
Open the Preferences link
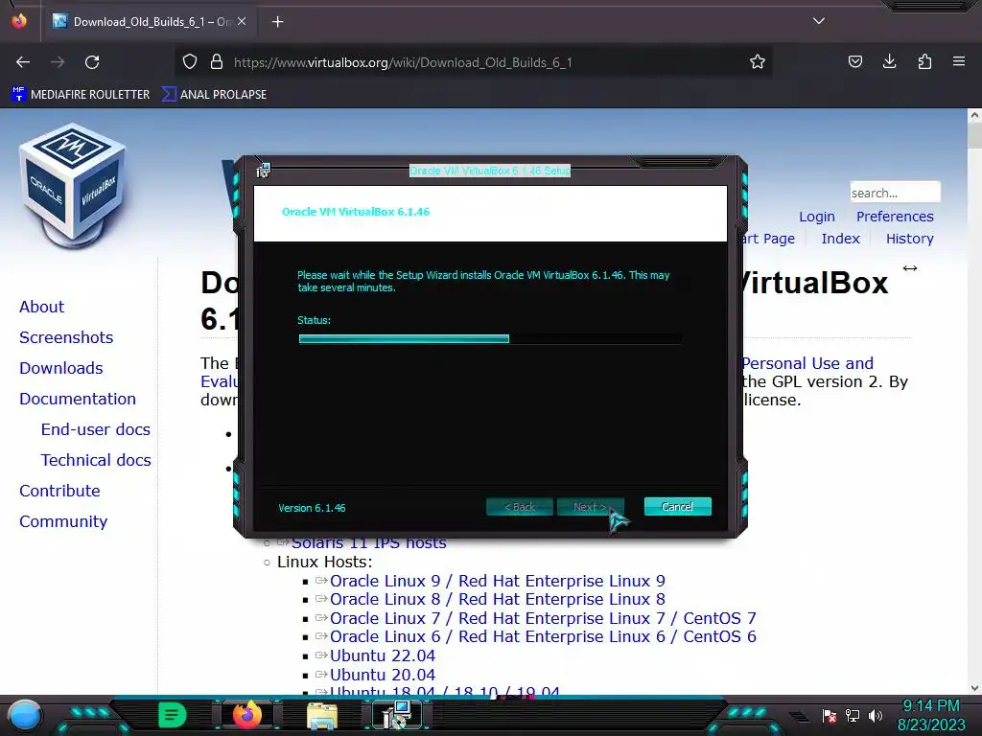coord(895,217)
